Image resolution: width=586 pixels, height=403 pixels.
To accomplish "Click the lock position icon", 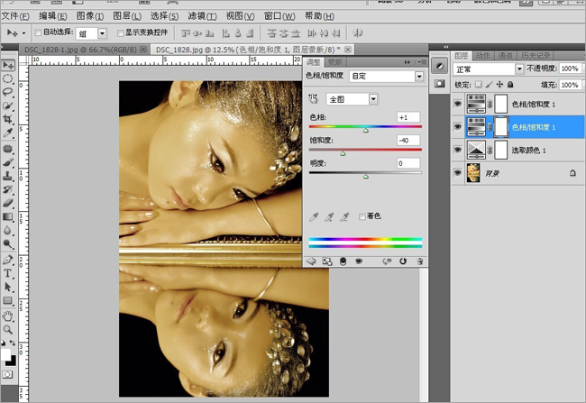I will click(499, 85).
